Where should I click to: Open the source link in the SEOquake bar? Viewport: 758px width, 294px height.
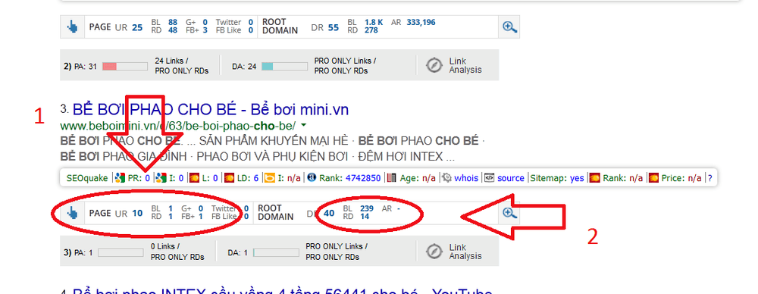pyautogui.click(x=510, y=178)
